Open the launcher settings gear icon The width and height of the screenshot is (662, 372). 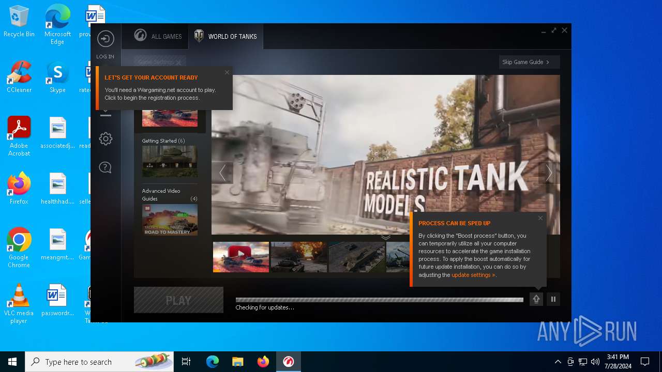click(x=106, y=138)
